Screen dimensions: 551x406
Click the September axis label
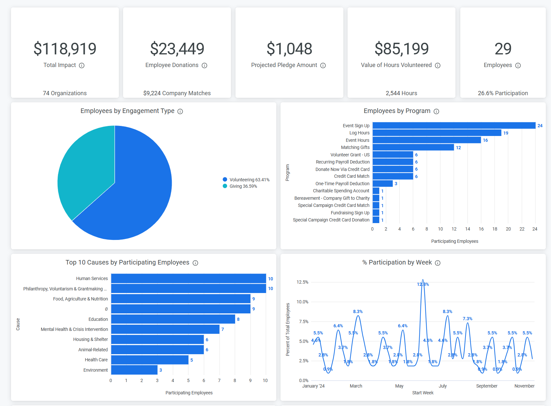(x=487, y=386)
